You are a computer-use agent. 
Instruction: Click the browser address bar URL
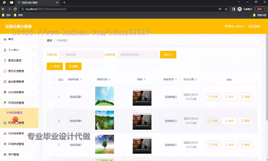click(x=46, y=9)
